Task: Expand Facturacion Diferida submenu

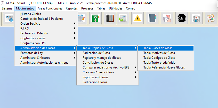Action: tap(46, 33)
